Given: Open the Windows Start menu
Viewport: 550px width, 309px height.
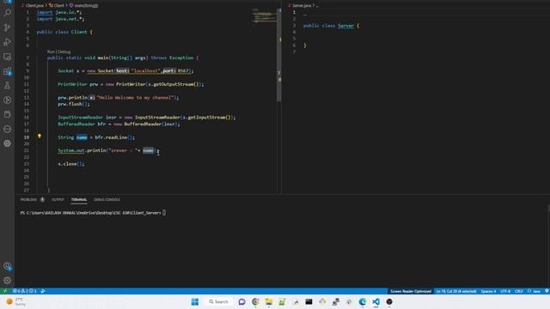Looking at the screenshot, I should 195,301.
